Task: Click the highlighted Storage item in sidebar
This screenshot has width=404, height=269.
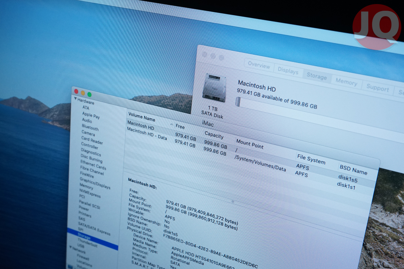Action: tap(93, 239)
